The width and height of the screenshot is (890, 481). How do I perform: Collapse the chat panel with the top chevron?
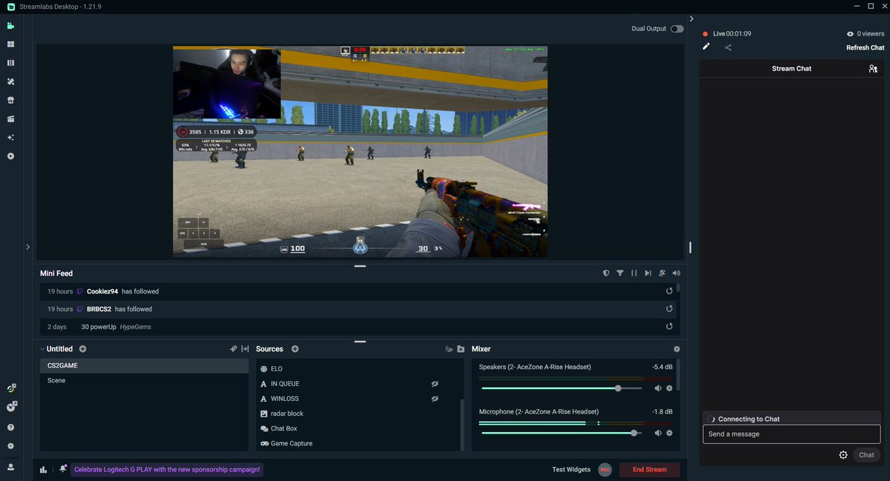click(691, 19)
